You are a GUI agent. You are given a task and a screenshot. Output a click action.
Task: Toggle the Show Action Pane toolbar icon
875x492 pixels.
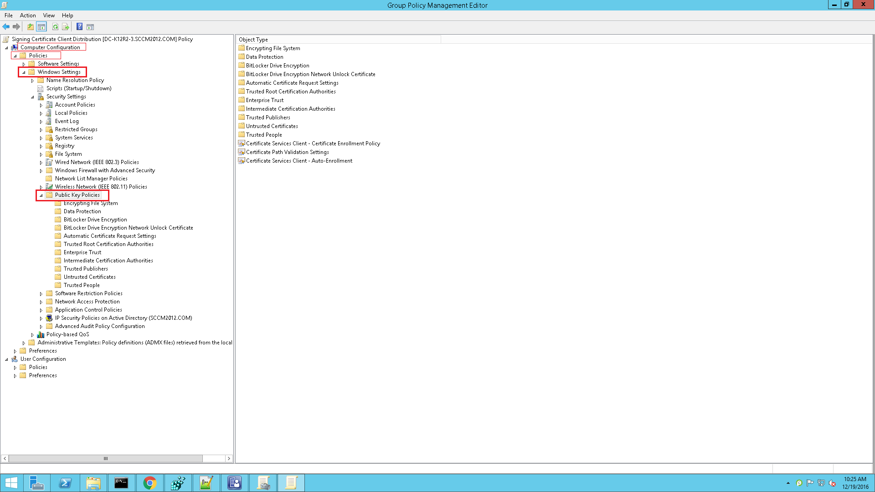point(90,26)
